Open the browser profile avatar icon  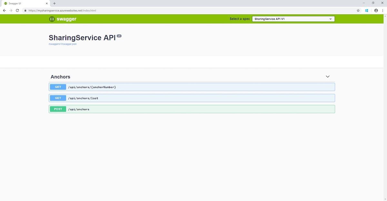click(x=376, y=10)
